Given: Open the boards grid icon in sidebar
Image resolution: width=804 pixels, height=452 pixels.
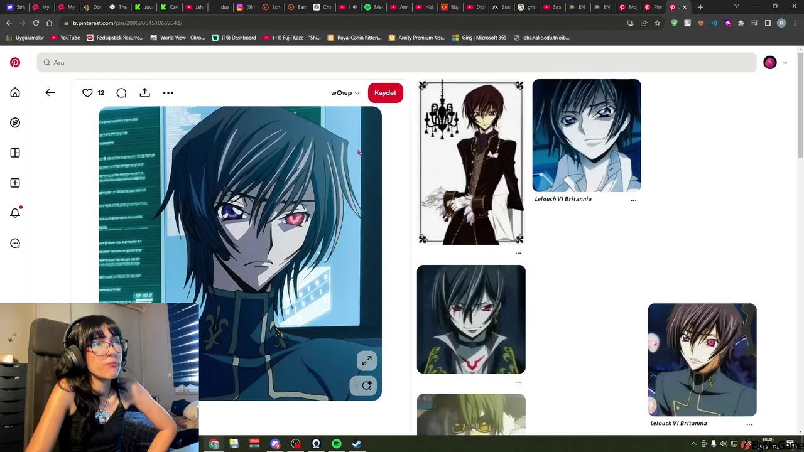Looking at the screenshot, I should pyautogui.click(x=15, y=153).
